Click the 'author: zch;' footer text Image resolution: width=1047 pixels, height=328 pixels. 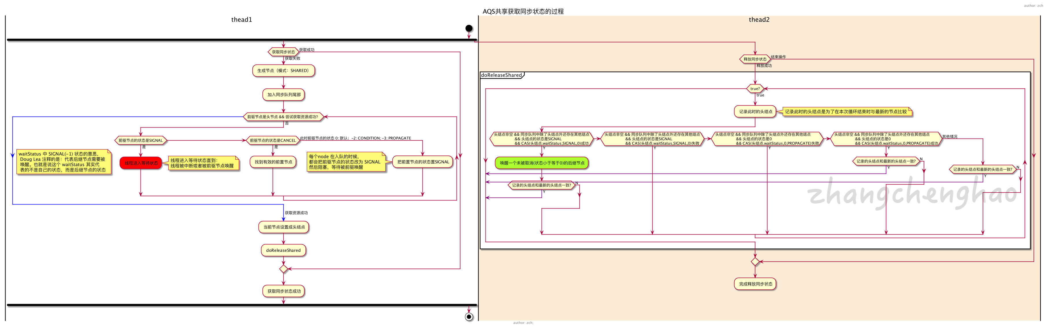(x=523, y=323)
